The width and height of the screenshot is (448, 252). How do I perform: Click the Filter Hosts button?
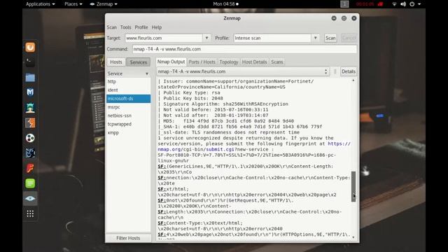point(128,238)
